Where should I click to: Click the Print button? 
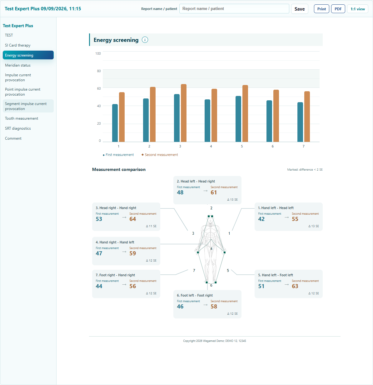pyautogui.click(x=321, y=9)
